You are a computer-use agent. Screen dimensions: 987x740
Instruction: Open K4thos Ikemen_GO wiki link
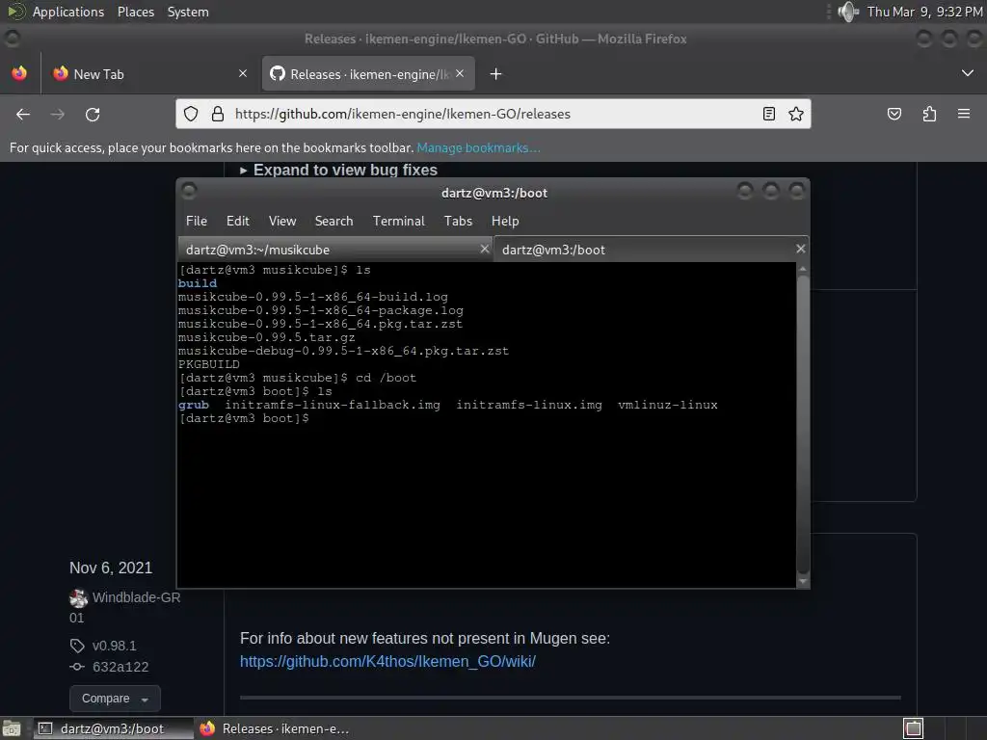pos(387,661)
